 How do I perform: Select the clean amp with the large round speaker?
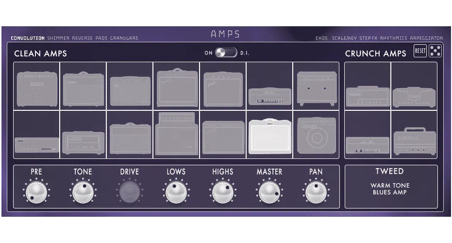pos(316,135)
